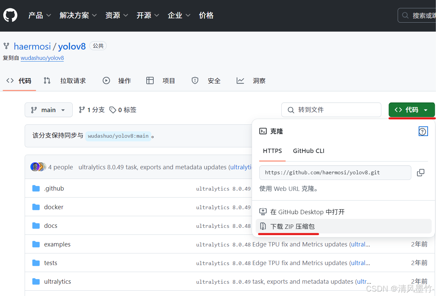Open the clone help question mark

click(x=423, y=131)
